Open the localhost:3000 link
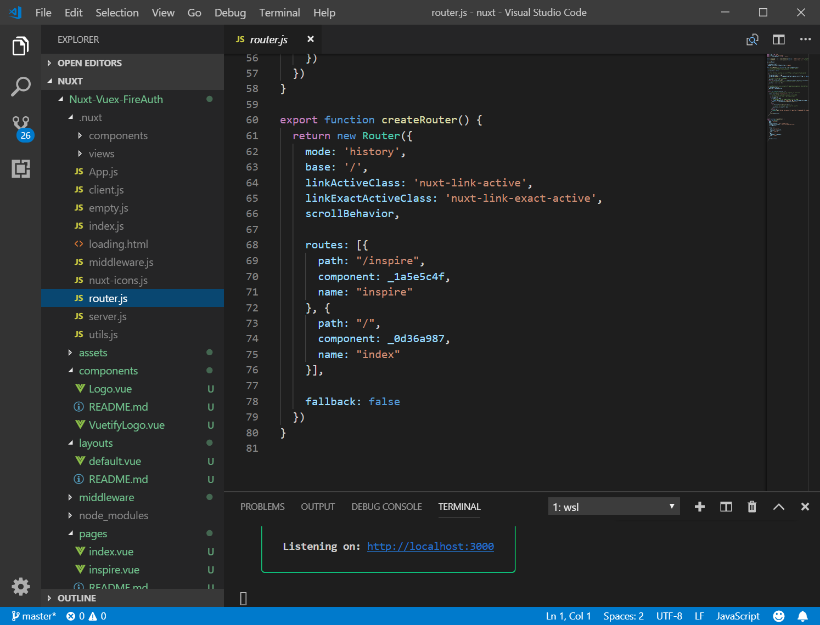The height and width of the screenshot is (625, 820). (x=430, y=546)
